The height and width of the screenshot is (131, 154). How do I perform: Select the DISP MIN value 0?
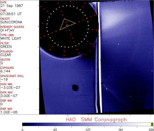pos(2,104)
